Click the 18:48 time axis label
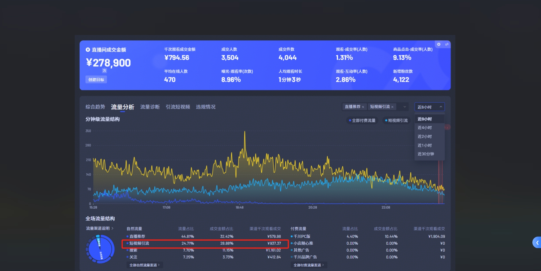Viewport: 541px width, 271px height. 239,207
